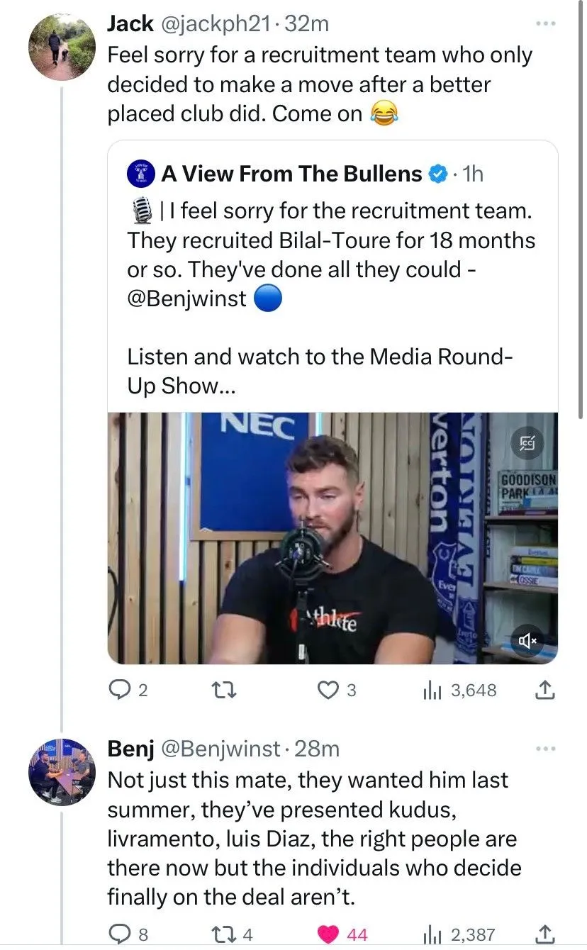Reply to Benj's tweet
This screenshot has width=587, height=950.
click(119, 934)
